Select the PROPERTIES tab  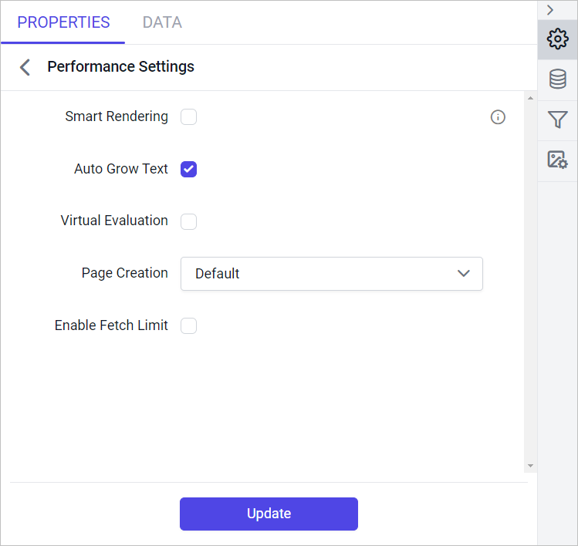63,22
